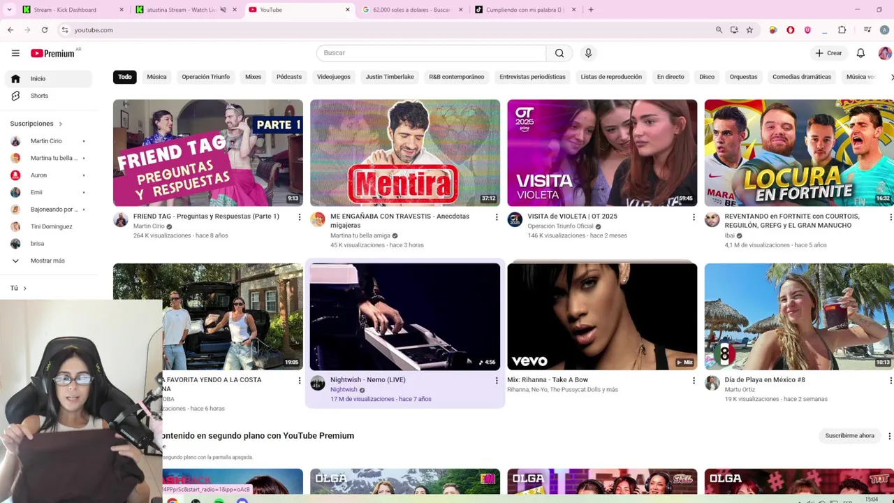
Task: Reload the page with browser refresh
Action: click(x=44, y=30)
